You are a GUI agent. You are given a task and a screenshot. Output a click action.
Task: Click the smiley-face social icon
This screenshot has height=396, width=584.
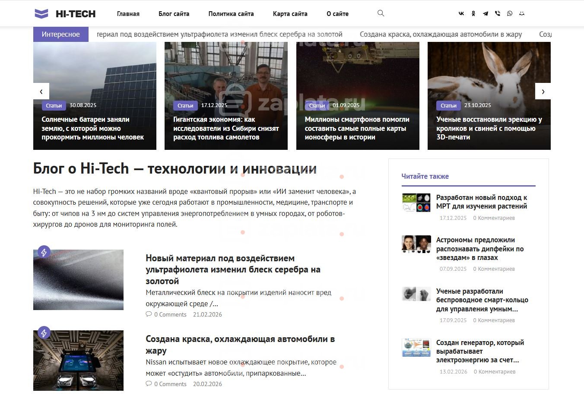coord(522,13)
